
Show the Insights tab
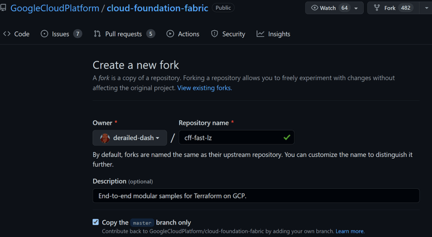[273, 34]
